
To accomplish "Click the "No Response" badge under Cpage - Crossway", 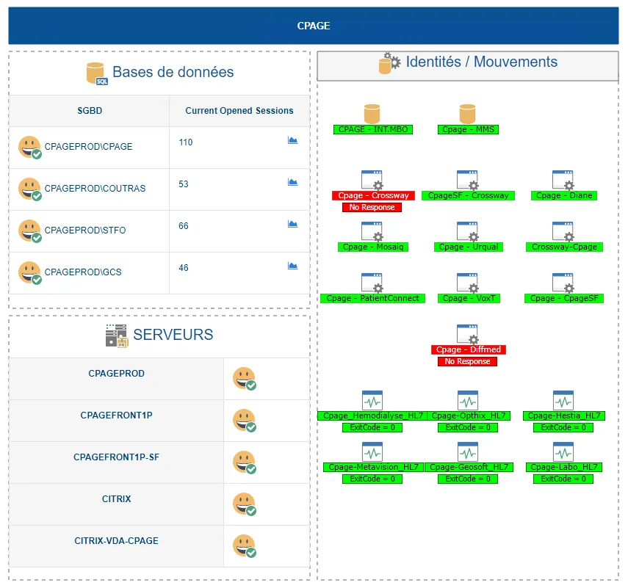I will (372, 207).
